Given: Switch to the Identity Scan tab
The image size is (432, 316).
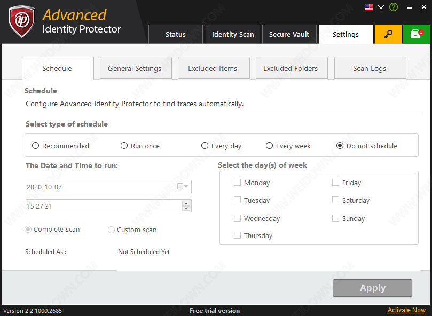Looking at the screenshot, I should click(x=233, y=34).
